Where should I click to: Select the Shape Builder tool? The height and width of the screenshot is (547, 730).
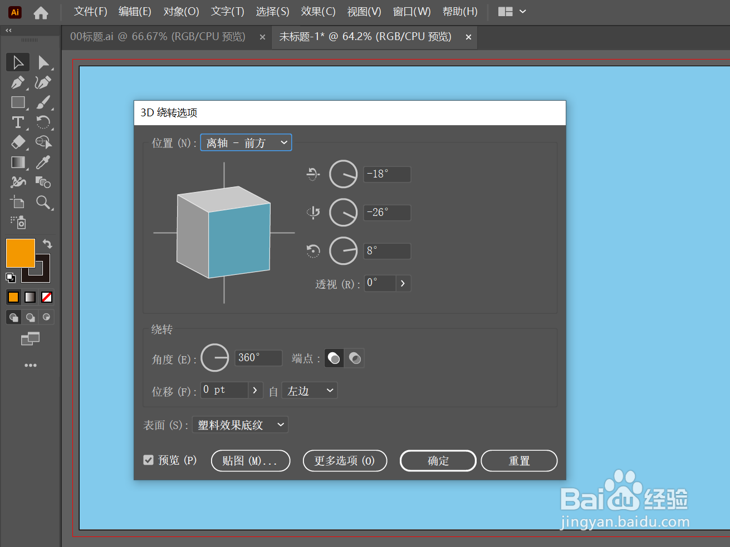pos(43,142)
